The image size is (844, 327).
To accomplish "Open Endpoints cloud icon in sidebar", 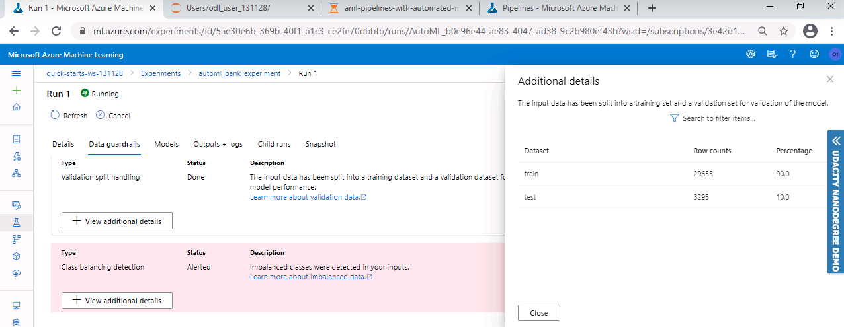I will coord(17,272).
